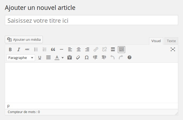Align text to the left
This screenshot has width=183, height=120.
pyautogui.click(x=70, y=50)
